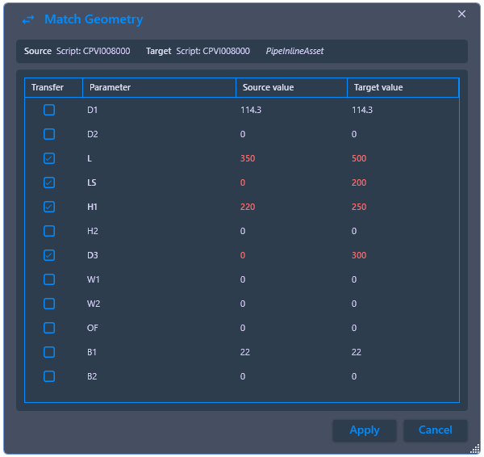Click the LS parameter name
484x457 pixels.
tap(92, 182)
